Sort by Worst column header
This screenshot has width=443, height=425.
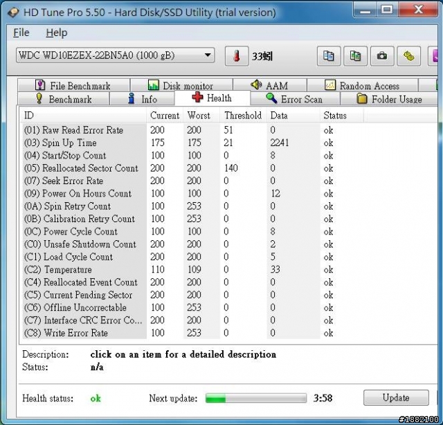pos(201,116)
